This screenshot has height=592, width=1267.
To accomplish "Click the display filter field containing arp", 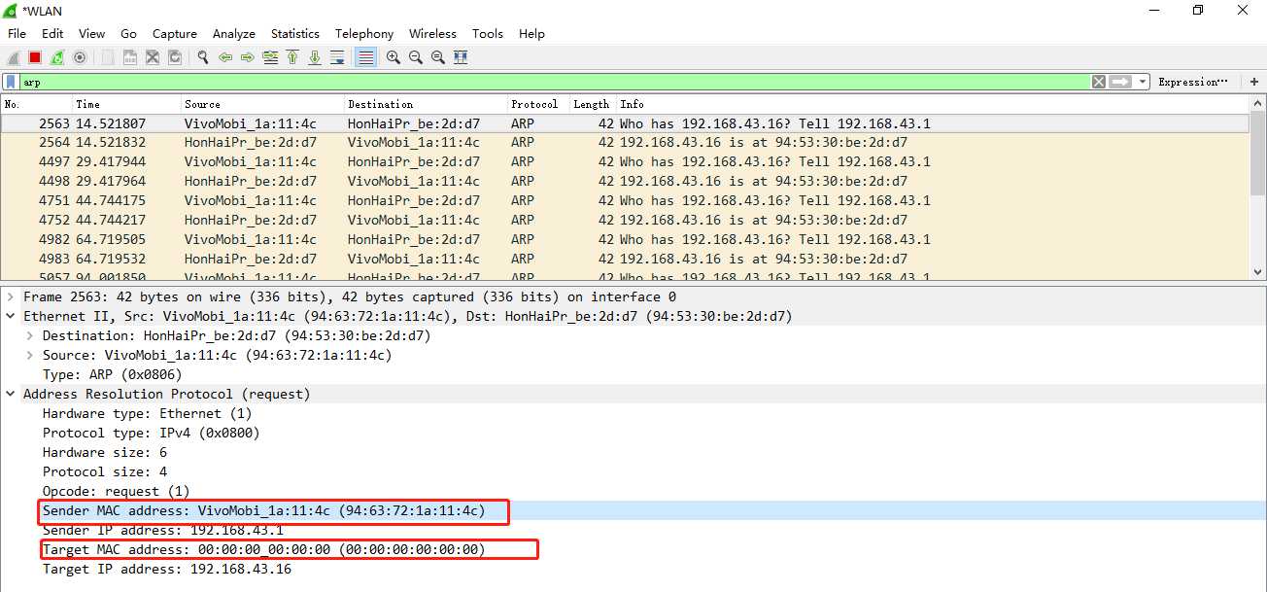I will 554,83.
